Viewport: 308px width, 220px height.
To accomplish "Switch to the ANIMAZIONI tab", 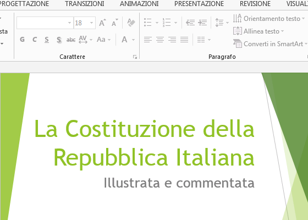I will 139,4.
